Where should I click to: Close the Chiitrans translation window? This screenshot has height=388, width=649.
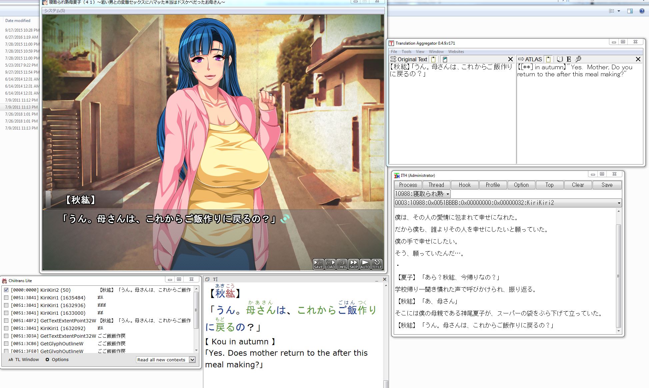point(384,279)
